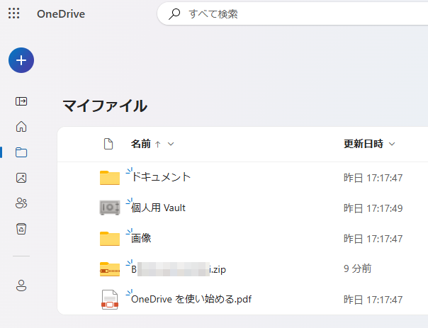Expand the 名前 column sort dropdown

(171, 144)
